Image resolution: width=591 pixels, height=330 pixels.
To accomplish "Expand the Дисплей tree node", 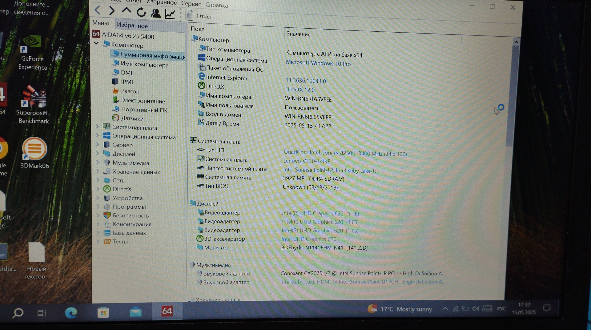I will point(98,153).
